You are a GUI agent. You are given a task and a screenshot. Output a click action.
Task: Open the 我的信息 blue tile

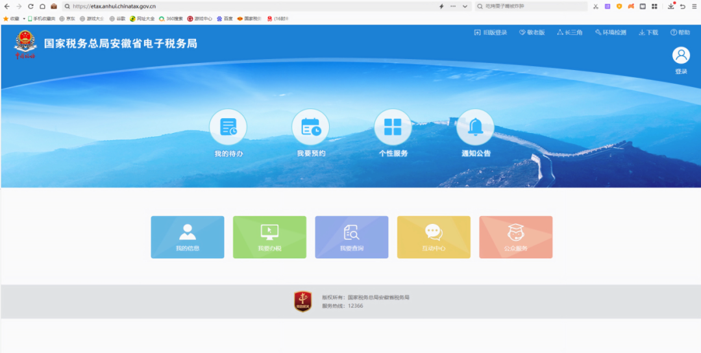(188, 237)
